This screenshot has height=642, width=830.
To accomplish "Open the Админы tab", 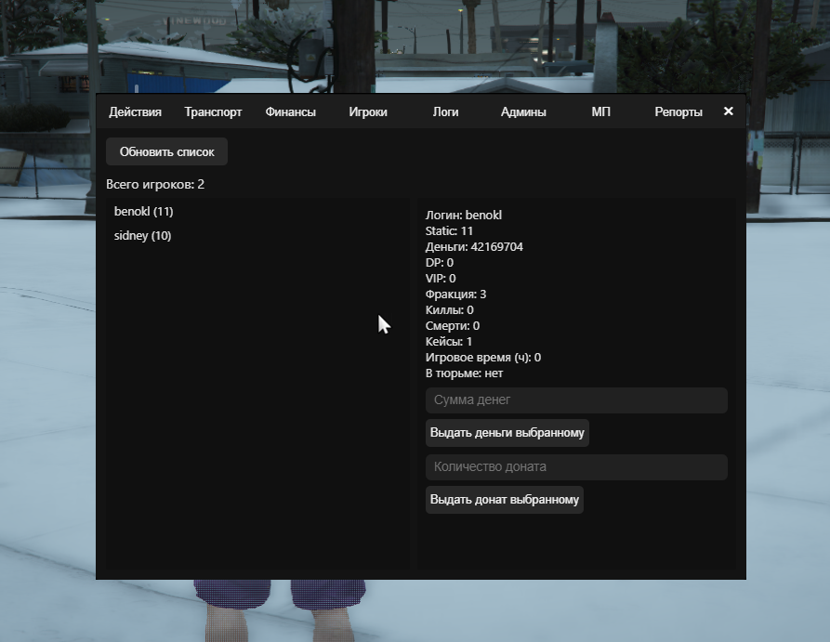I will (523, 112).
